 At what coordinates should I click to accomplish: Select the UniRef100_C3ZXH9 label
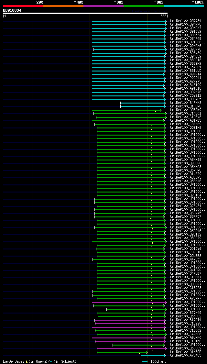click(x=186, y=124)
